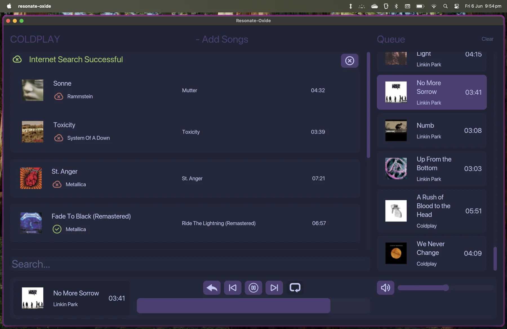Click the Ride The Lightning album cover
Viewport: 507px width, 329px height.
(31, 223)
